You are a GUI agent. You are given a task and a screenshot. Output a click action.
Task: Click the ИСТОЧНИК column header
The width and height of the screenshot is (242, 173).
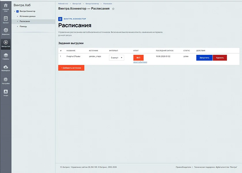93,51
